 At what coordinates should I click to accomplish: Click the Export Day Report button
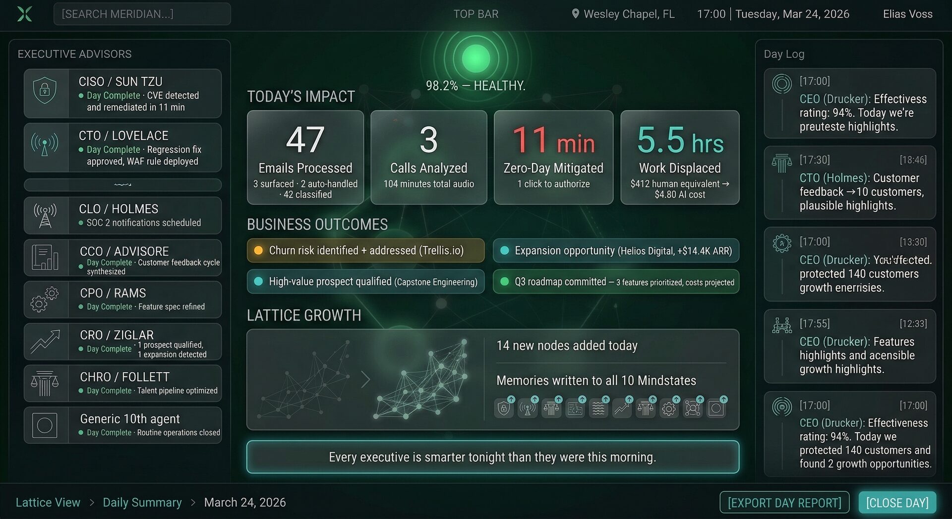click(x=784, y=502)
